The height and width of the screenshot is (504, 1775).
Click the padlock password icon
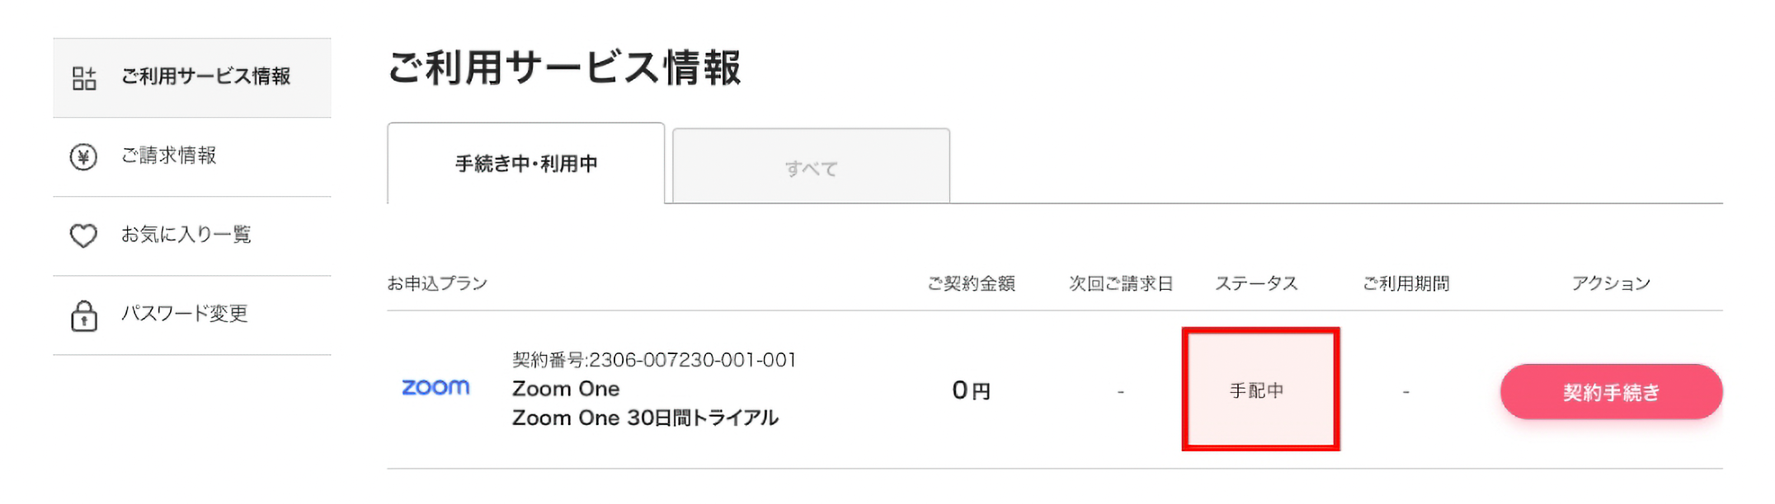pyautogui.click(x=83, y=315)
